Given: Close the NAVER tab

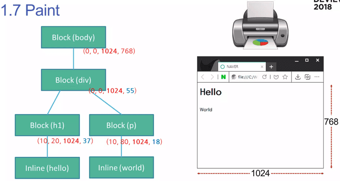Looking at the screenshot, I should coord(262,67).
